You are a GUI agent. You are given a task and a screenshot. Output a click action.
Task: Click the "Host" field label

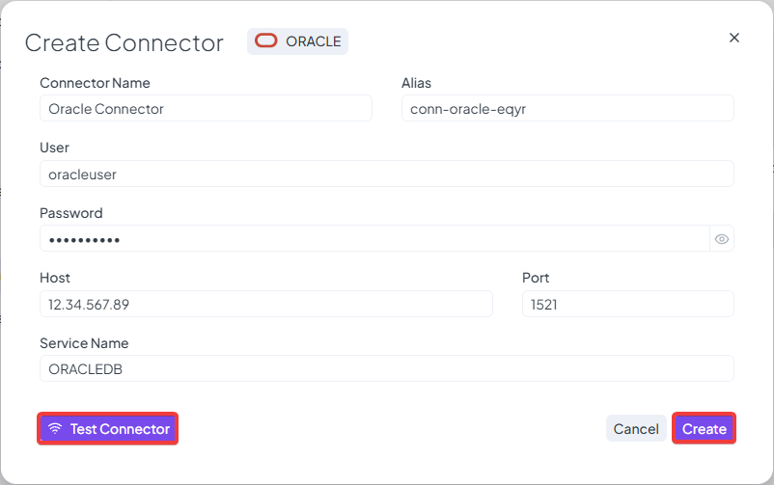pyautogui.click(x=55, y=278)
